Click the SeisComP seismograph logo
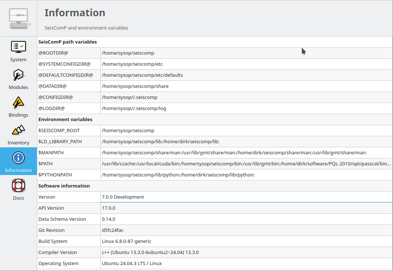The image size is (393, 271). click(x=18, y=18)
